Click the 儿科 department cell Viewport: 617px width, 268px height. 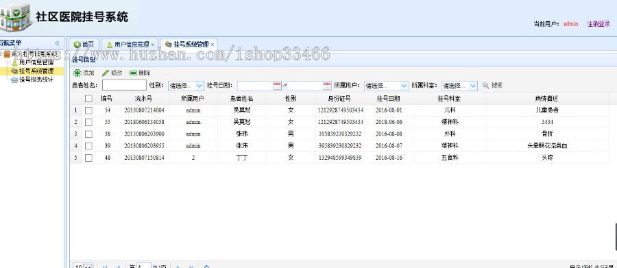[x=450, y=110]
